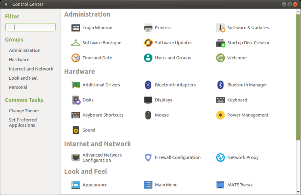Open Additional Drivers card icon
The image size is (301, 195).
[x=76, y=85]
